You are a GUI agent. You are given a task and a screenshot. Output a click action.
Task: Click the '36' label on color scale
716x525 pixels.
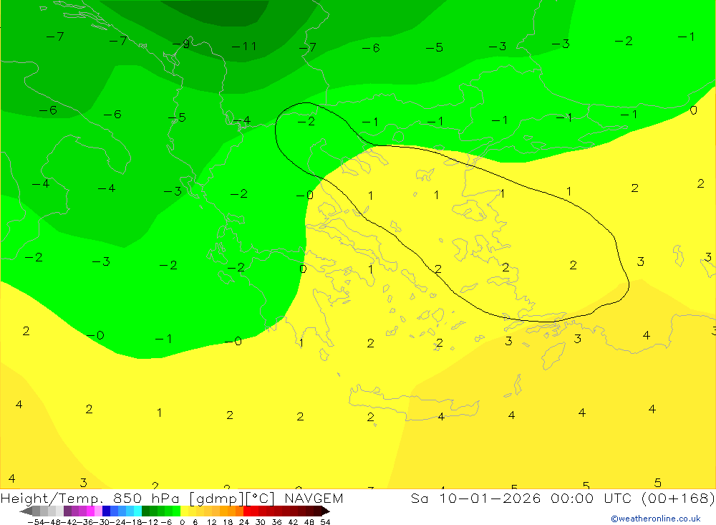(276, 522)
